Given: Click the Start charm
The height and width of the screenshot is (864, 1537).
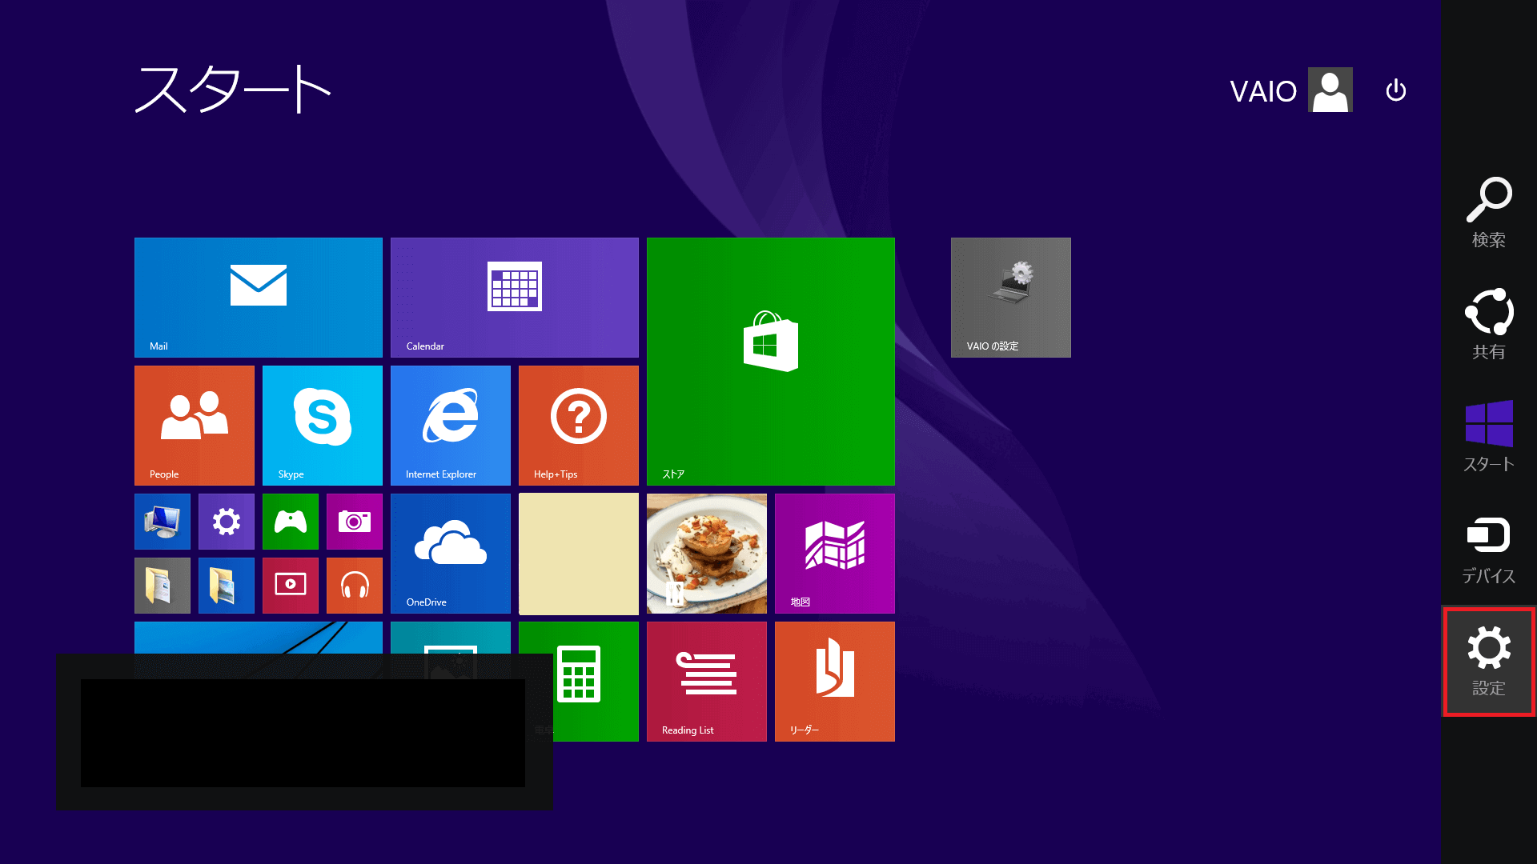Looking at the screenshot, I should (x=1489, y=436).
